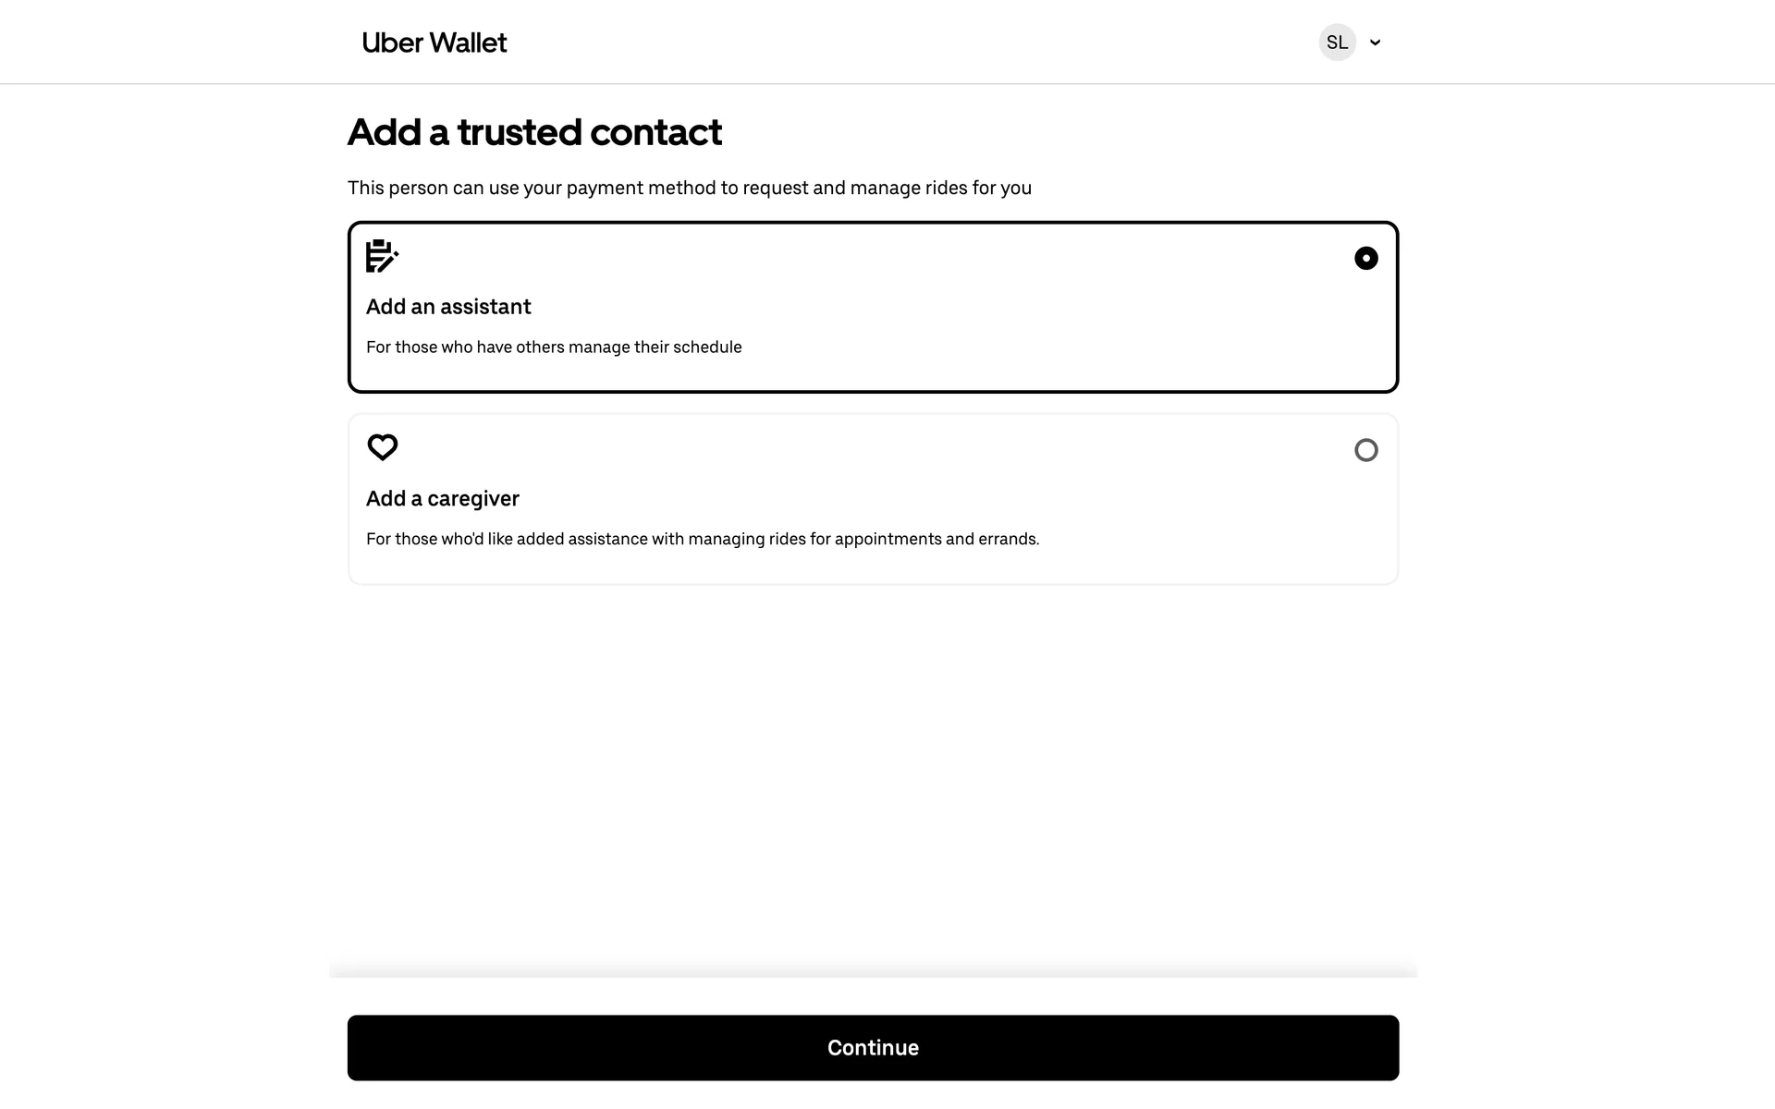
Task: Click the "Add a trusted contact" heading
Action: point(534,132)
